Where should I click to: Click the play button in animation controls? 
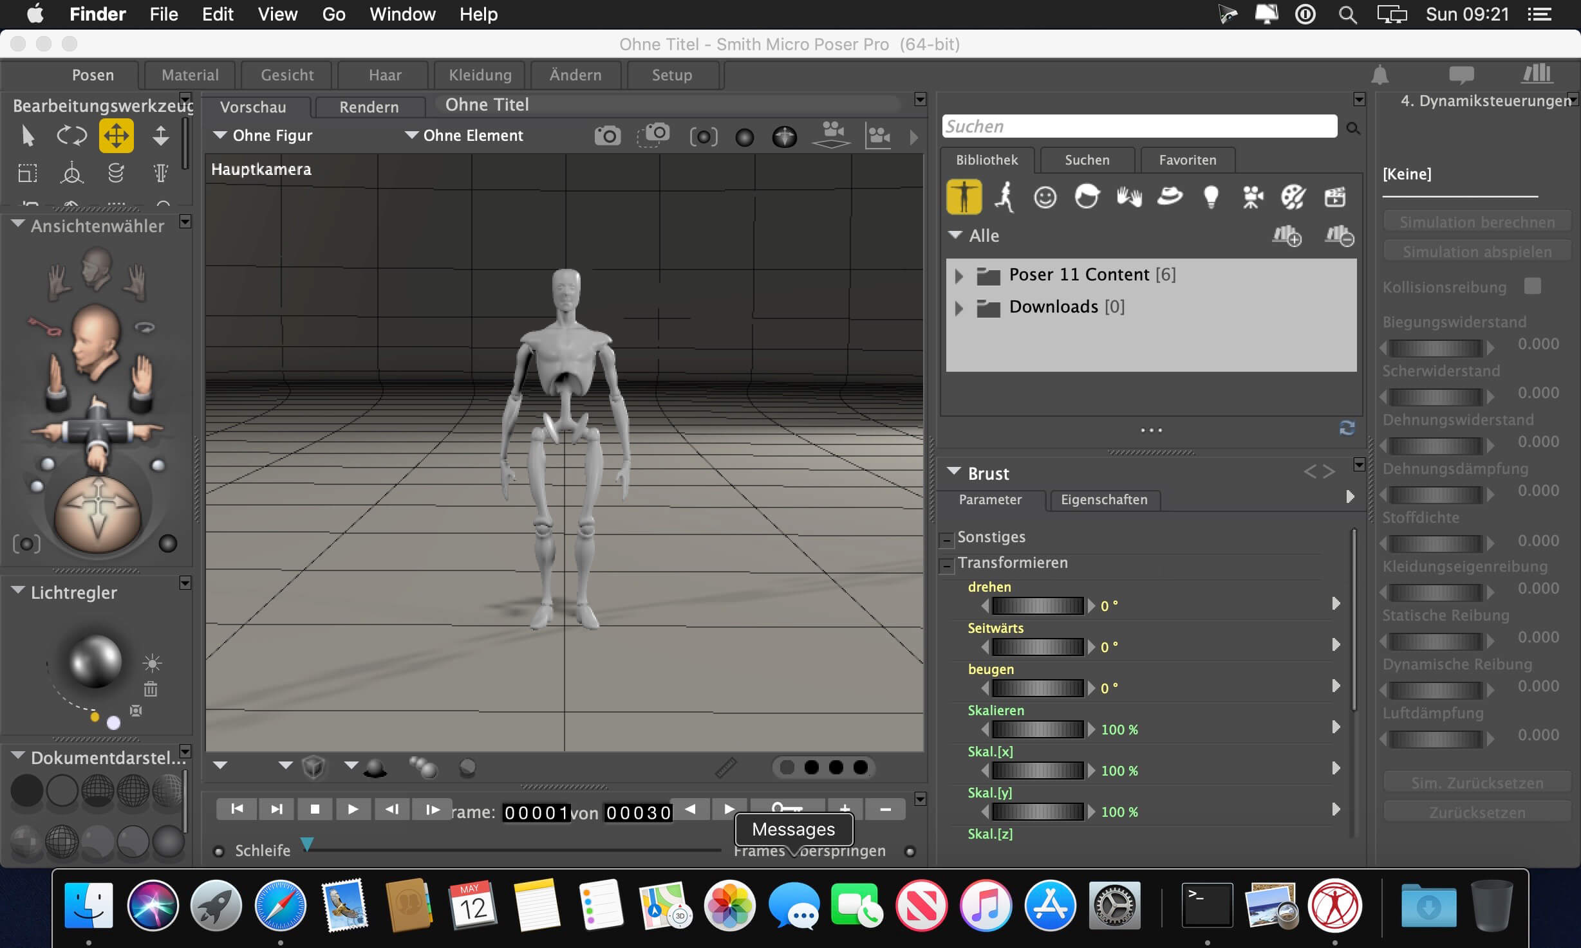[353, 809]
